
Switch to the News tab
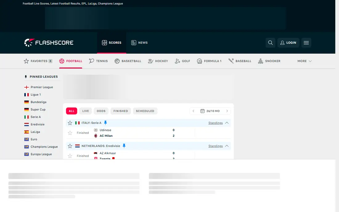(139, 43)
